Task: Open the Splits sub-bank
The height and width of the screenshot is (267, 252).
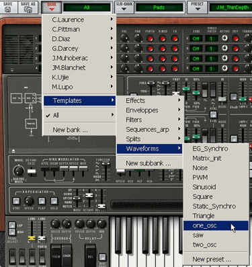Action: 149,139
